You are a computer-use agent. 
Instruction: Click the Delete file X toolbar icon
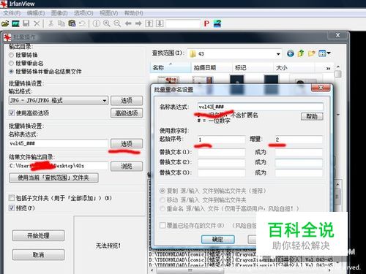[37, 23]
